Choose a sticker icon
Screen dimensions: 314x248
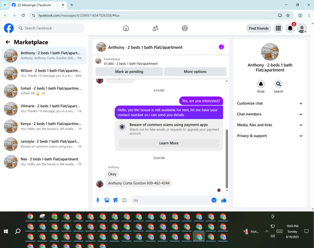click(x=116, y=200)
